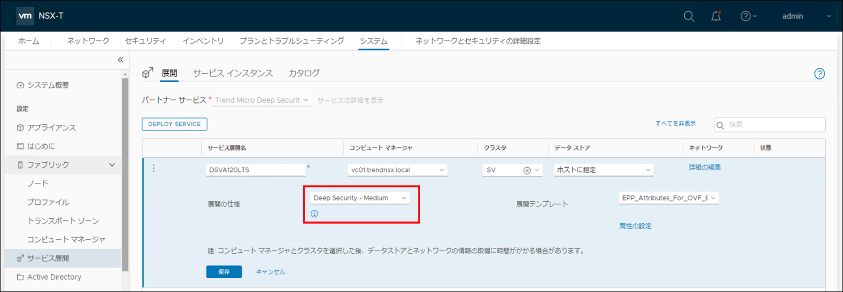This screenshot has height=292, width=843.
Task: Click the info icon below Deep Security - Medium
Action: [x=314, y=214]
